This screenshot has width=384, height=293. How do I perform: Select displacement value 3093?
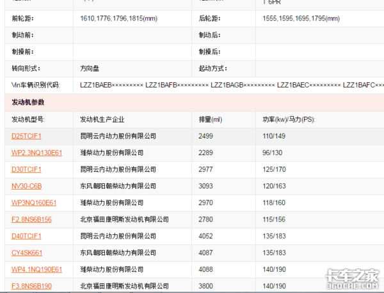[205, 186]
